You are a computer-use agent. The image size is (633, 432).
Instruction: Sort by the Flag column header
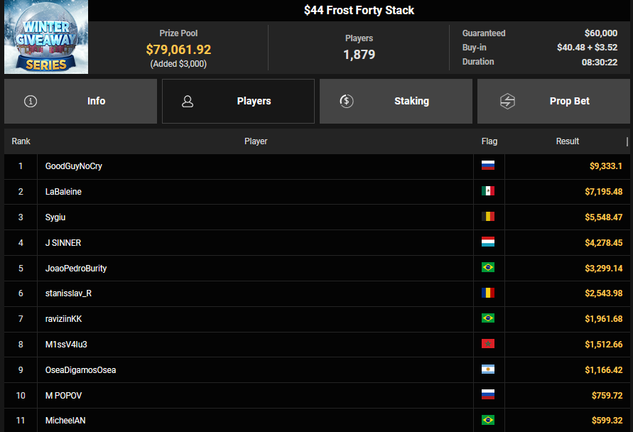489,141
